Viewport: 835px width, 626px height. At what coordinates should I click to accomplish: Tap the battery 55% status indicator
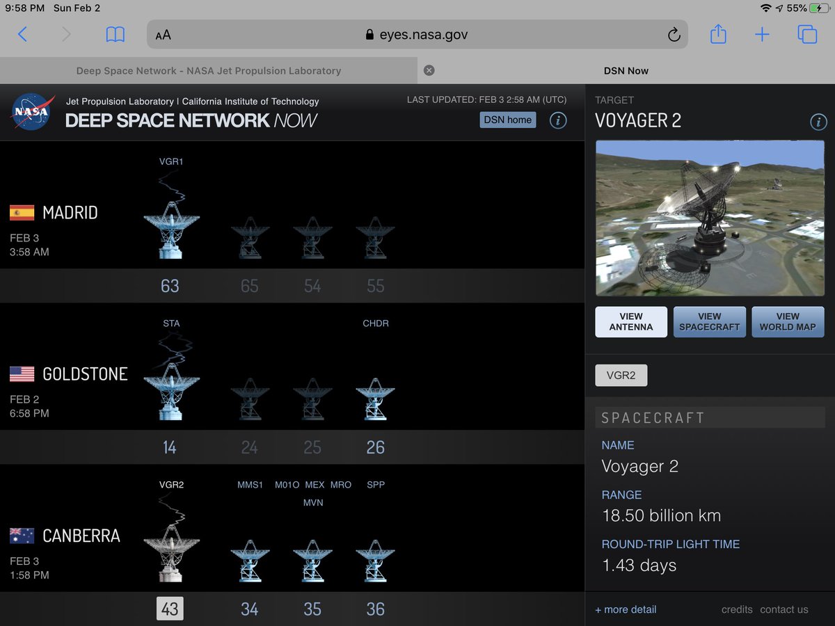(x=807, y=8)
